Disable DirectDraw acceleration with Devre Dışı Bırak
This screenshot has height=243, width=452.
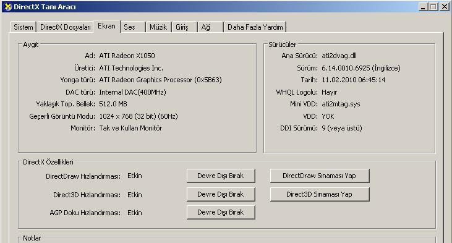[221, 176]
